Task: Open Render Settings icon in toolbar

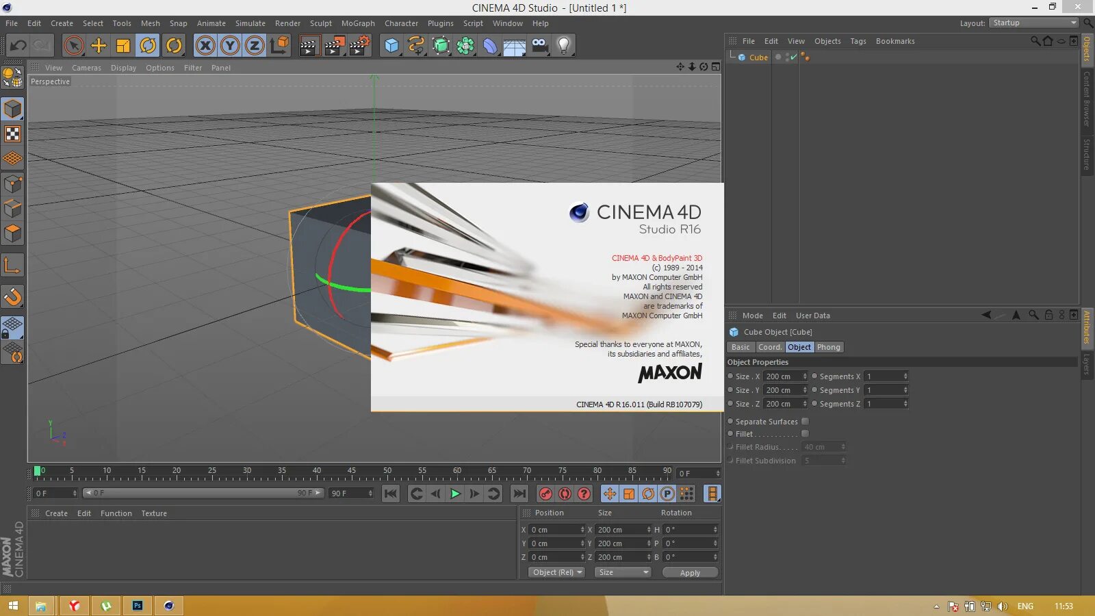Action: pyautogui.click(x=359, y=46)
